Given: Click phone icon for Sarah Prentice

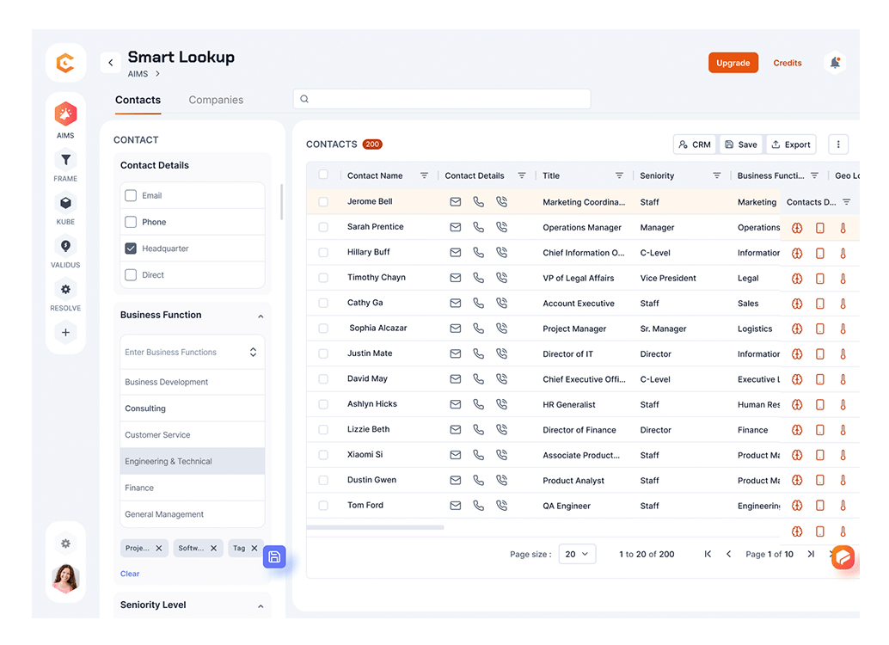Looking at the screenshot, I should [x=479, y=227].
